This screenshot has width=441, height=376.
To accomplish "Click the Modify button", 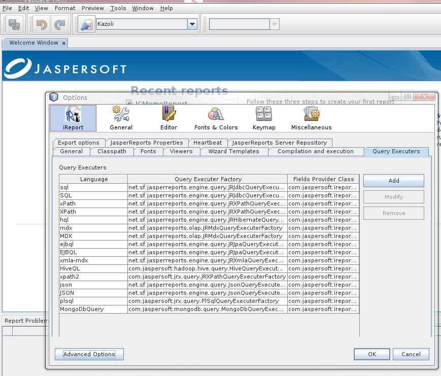I will click(394, 197).
